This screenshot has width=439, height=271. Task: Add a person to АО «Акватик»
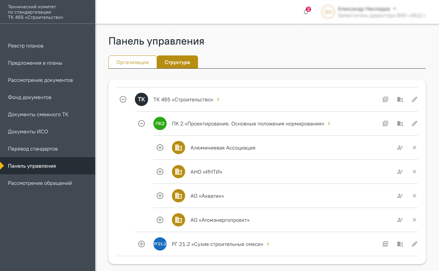pos(400,196)
